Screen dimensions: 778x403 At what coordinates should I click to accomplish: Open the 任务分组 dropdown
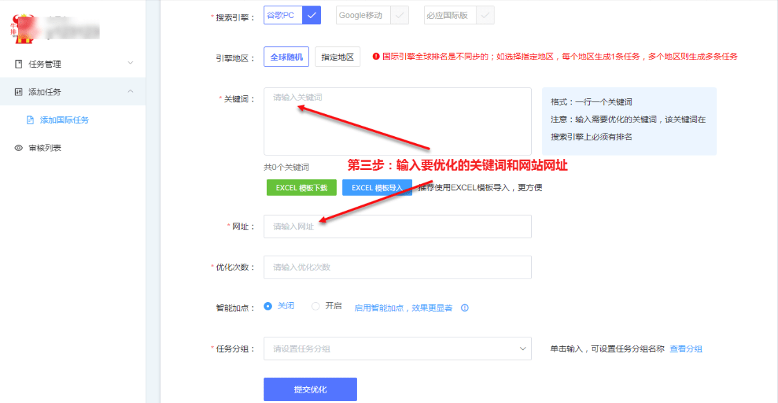[x=397, y=349]
